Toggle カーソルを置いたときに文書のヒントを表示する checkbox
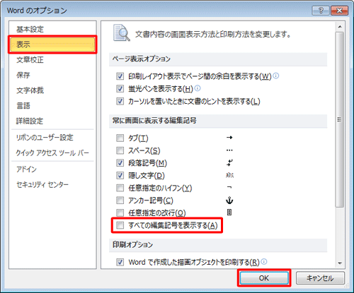Image resolution: width=354 pixels, height=293 pixels. point(120,101)
